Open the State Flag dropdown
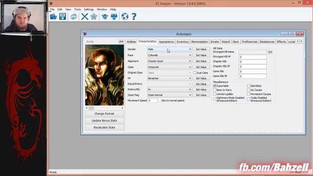313x176 pixels. (x=170, y=95)
